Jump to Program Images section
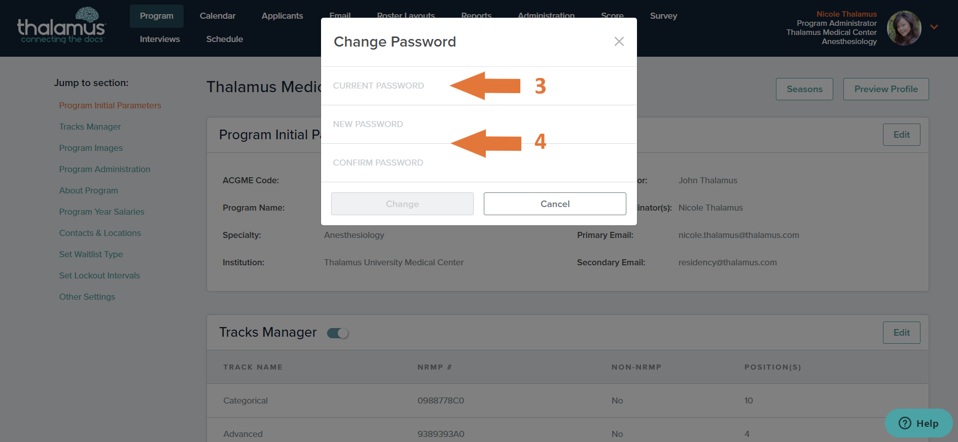Viewport: 958px width, 442px height. pos(91,148)
